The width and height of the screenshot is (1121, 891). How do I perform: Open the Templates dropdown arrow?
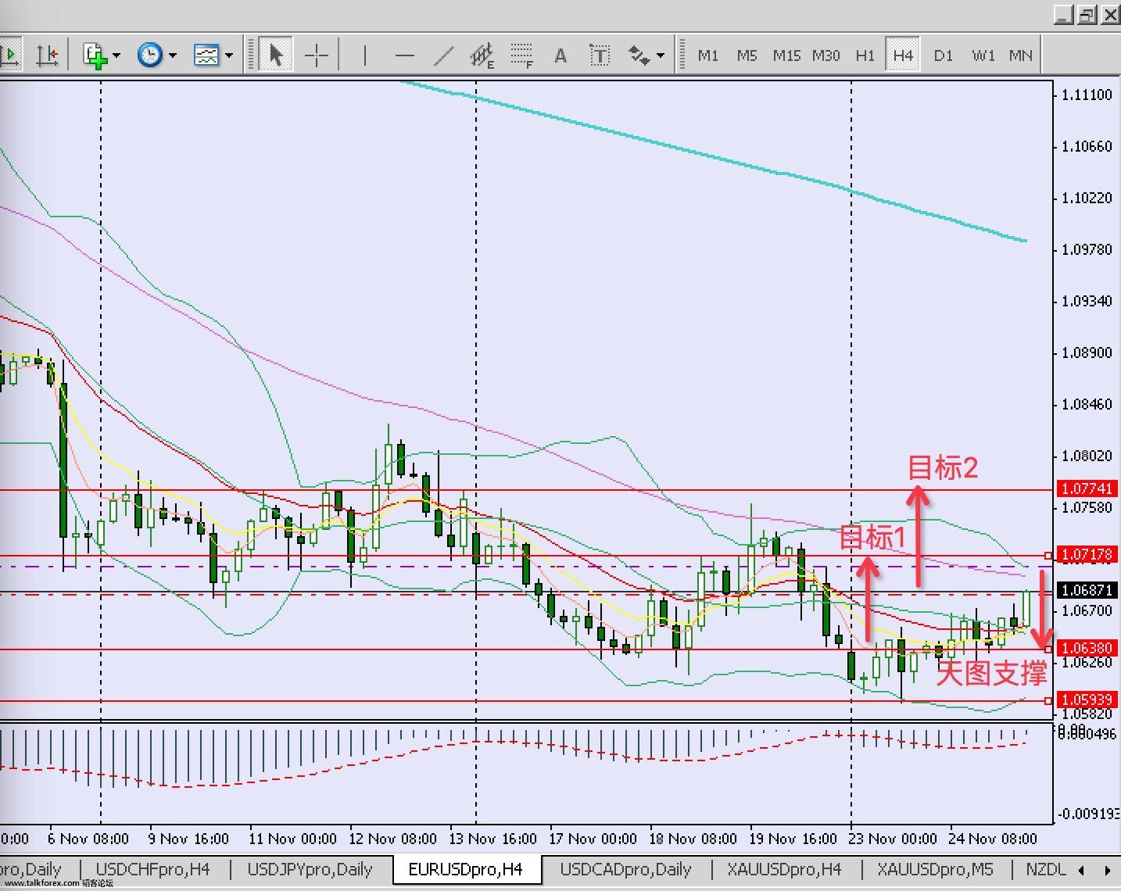pos(229,55)
